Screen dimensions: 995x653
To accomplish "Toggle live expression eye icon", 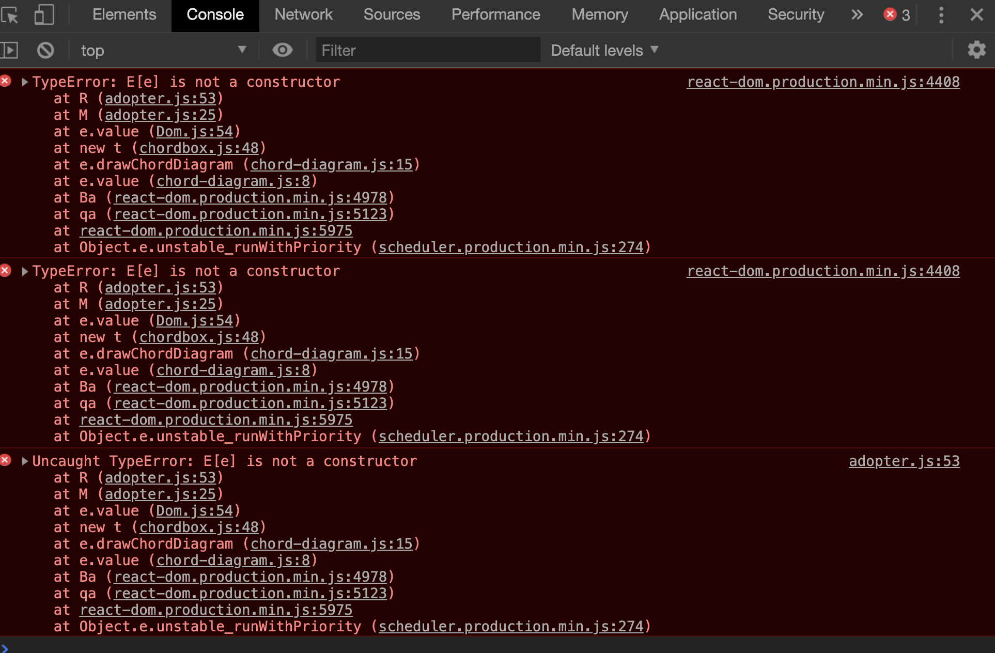I will (282, 50).
